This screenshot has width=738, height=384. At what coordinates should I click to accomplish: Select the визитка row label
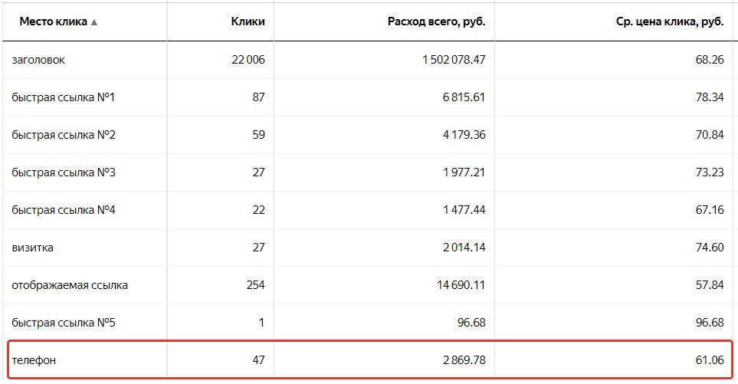tap(33, 248)
